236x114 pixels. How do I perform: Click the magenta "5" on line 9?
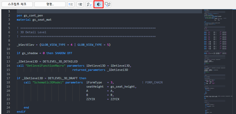[x=108, y=45]
